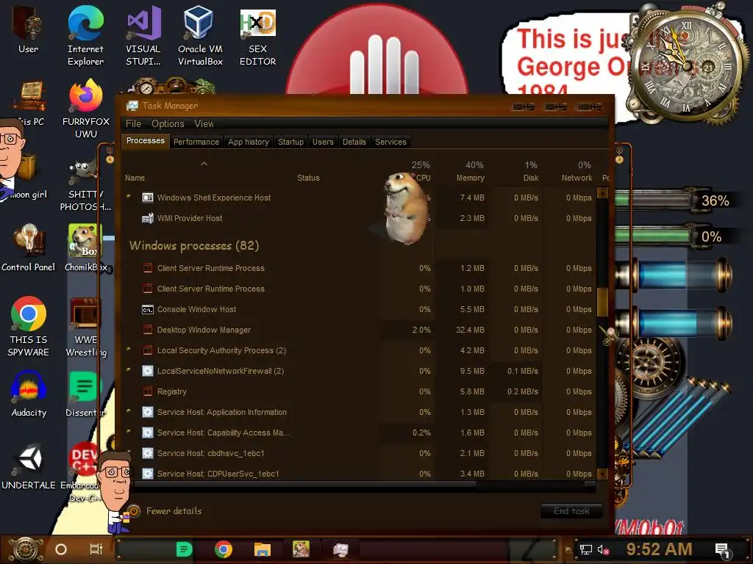The height and width of the screenshot is (564, 753).
Task: Open Task View on taskbar
Action: tap(96, 549)
